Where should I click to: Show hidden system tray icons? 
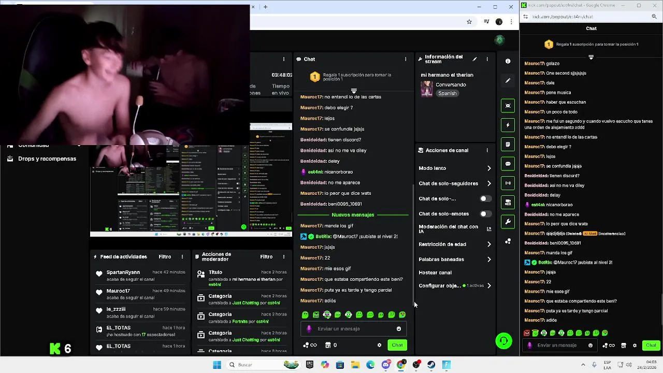583,365
